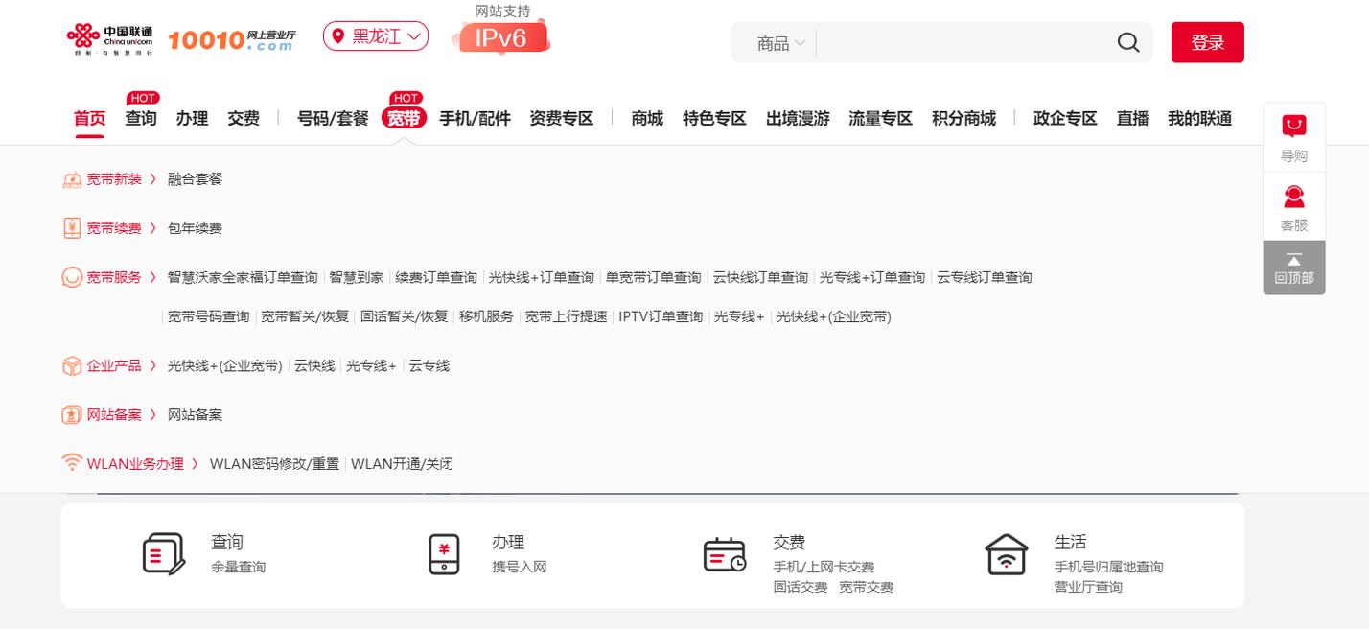Viewport: 1369px width, 629px height.
Task: Click the China Unicom logo
Action: pos(109,38)
